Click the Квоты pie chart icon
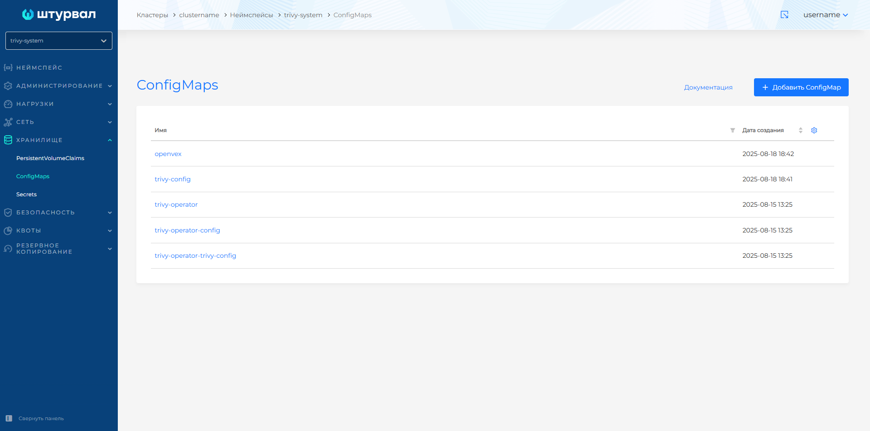The height and width of the screenshot is (431, 870). [8, 231]
